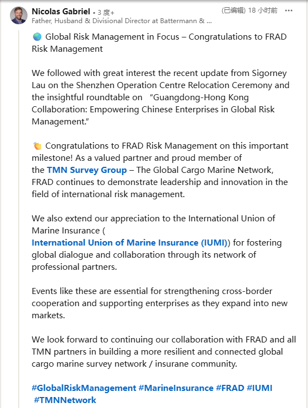
Task: Open Nicolas Gabriel's profile via his name
Action: pyautogui.click(x=61, y=12)
